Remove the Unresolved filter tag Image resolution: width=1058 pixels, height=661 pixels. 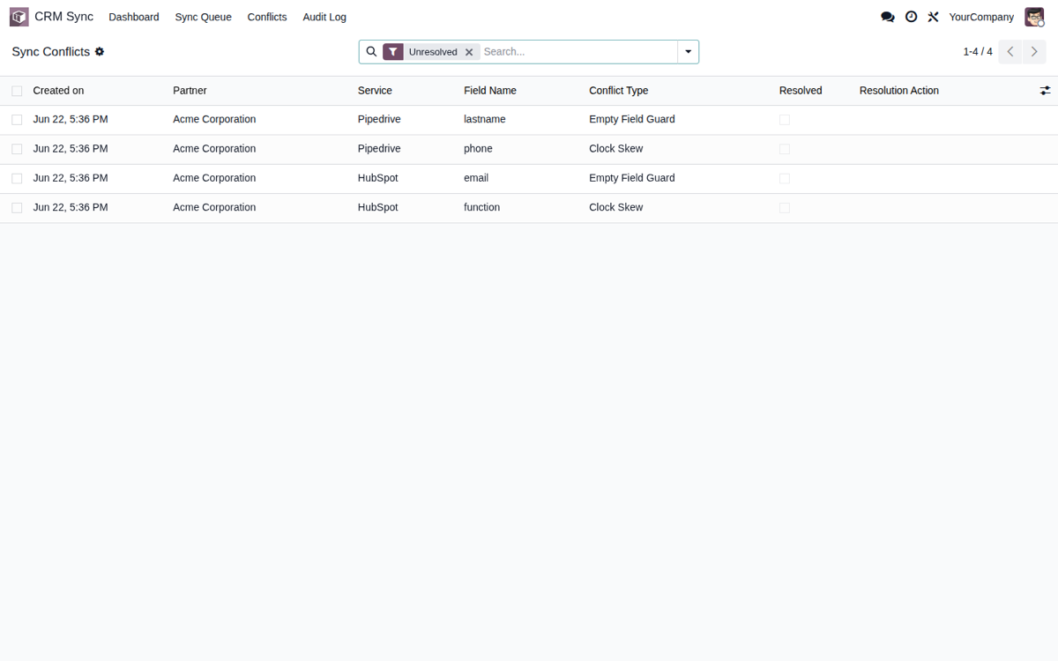(x=469, y=52)
